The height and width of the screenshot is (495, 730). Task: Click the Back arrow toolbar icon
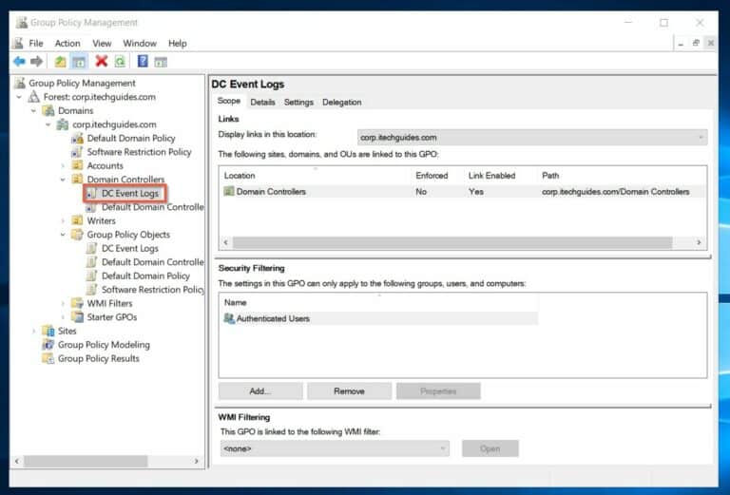[19, 62]
